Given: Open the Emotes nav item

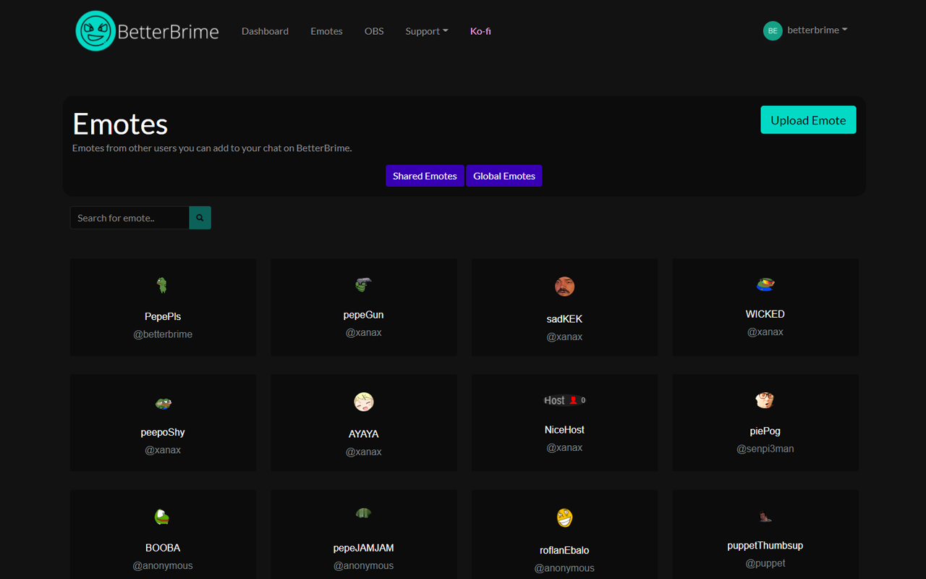Looking at the screenshot, I should (326, 31).
